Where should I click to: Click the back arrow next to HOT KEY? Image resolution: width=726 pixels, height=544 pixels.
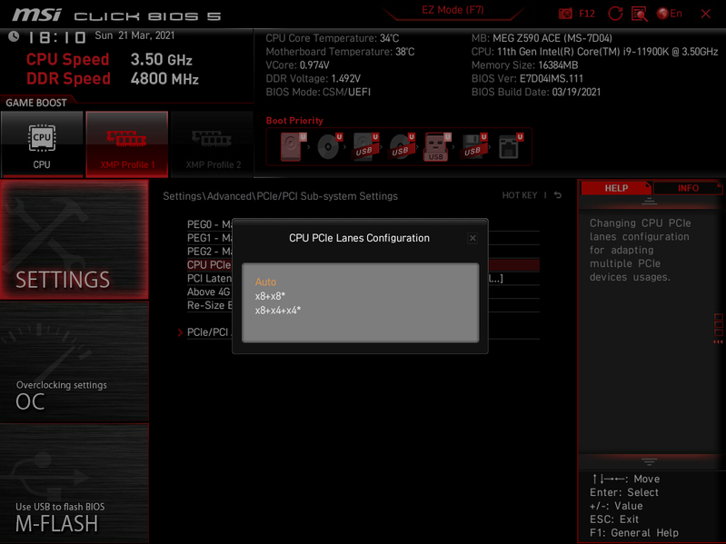click(558, 195)
